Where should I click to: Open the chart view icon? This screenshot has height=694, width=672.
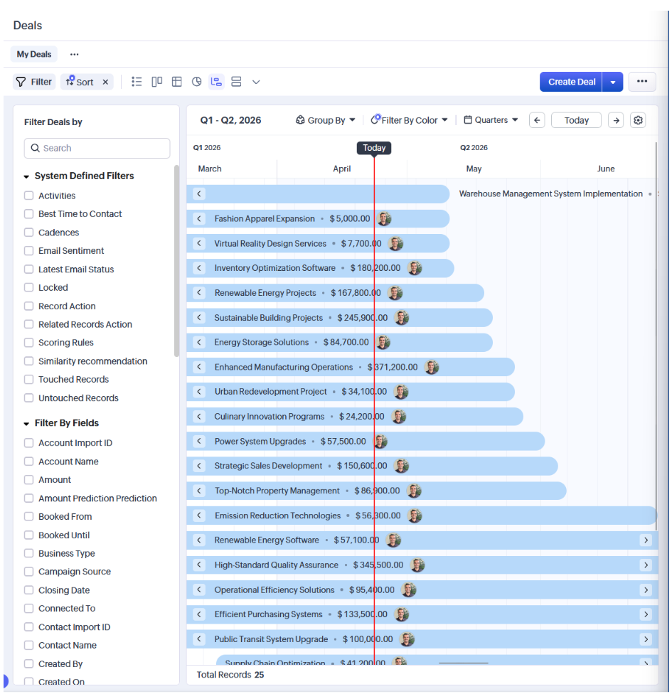(197, 82)
